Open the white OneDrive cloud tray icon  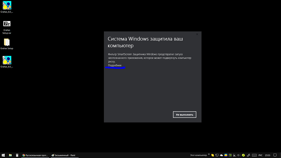click(221, 155)
